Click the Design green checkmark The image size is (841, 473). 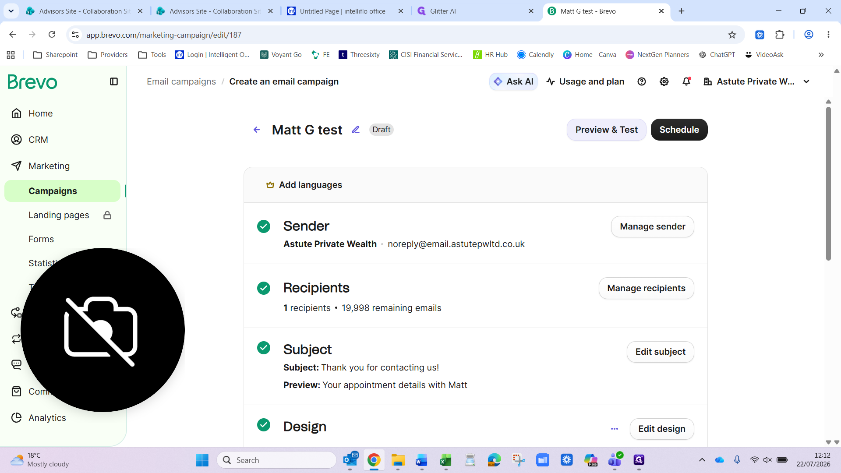tap(264, 425)
